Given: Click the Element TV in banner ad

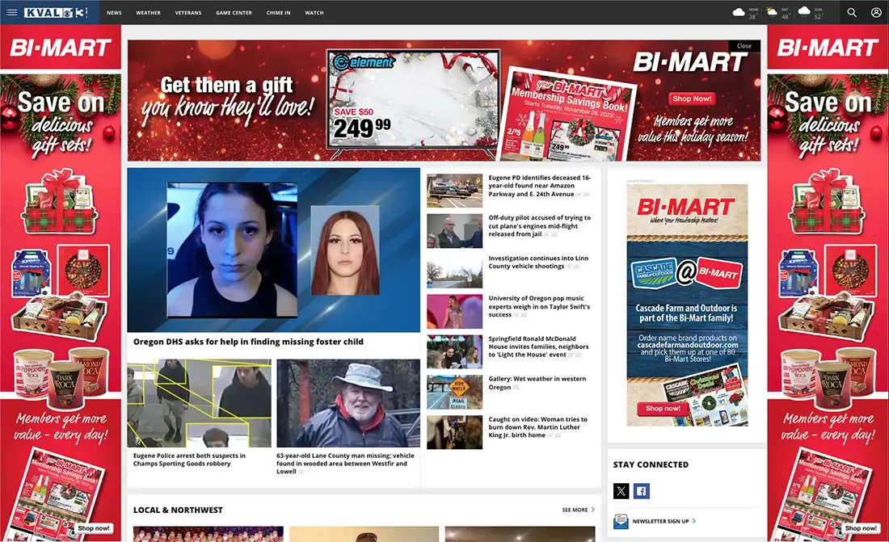Looking at the screenshot, I should (x=413, y=102).
